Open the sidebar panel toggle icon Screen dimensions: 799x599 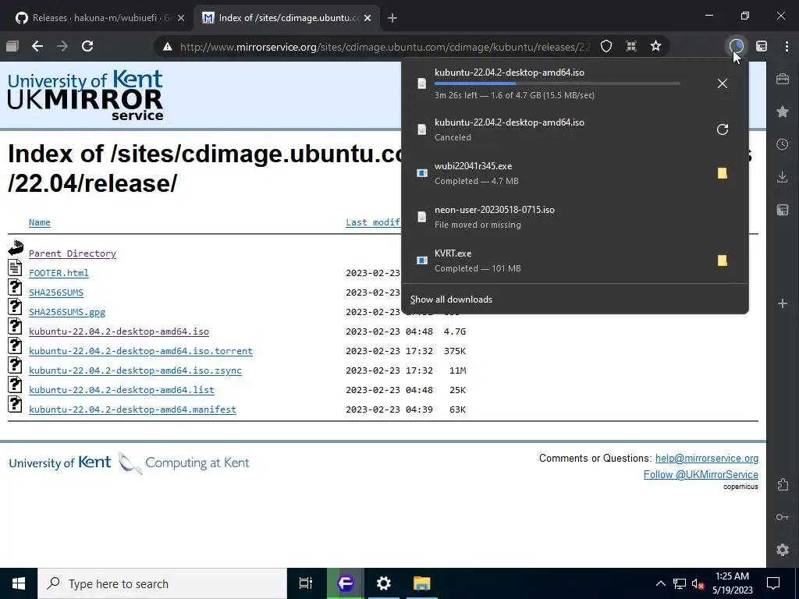(762, 46)
